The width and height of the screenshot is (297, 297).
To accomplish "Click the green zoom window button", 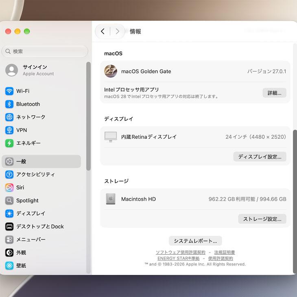I will pos(27,31).
